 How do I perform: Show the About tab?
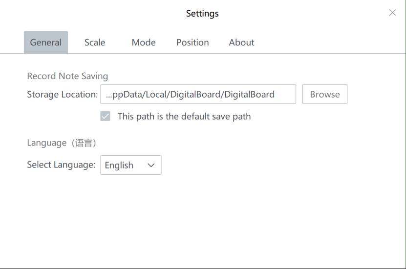coord(241,42)
